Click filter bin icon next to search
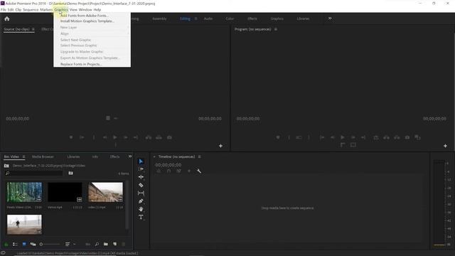Viewport: 455px width, 256px height. click(x=70, y=173)
